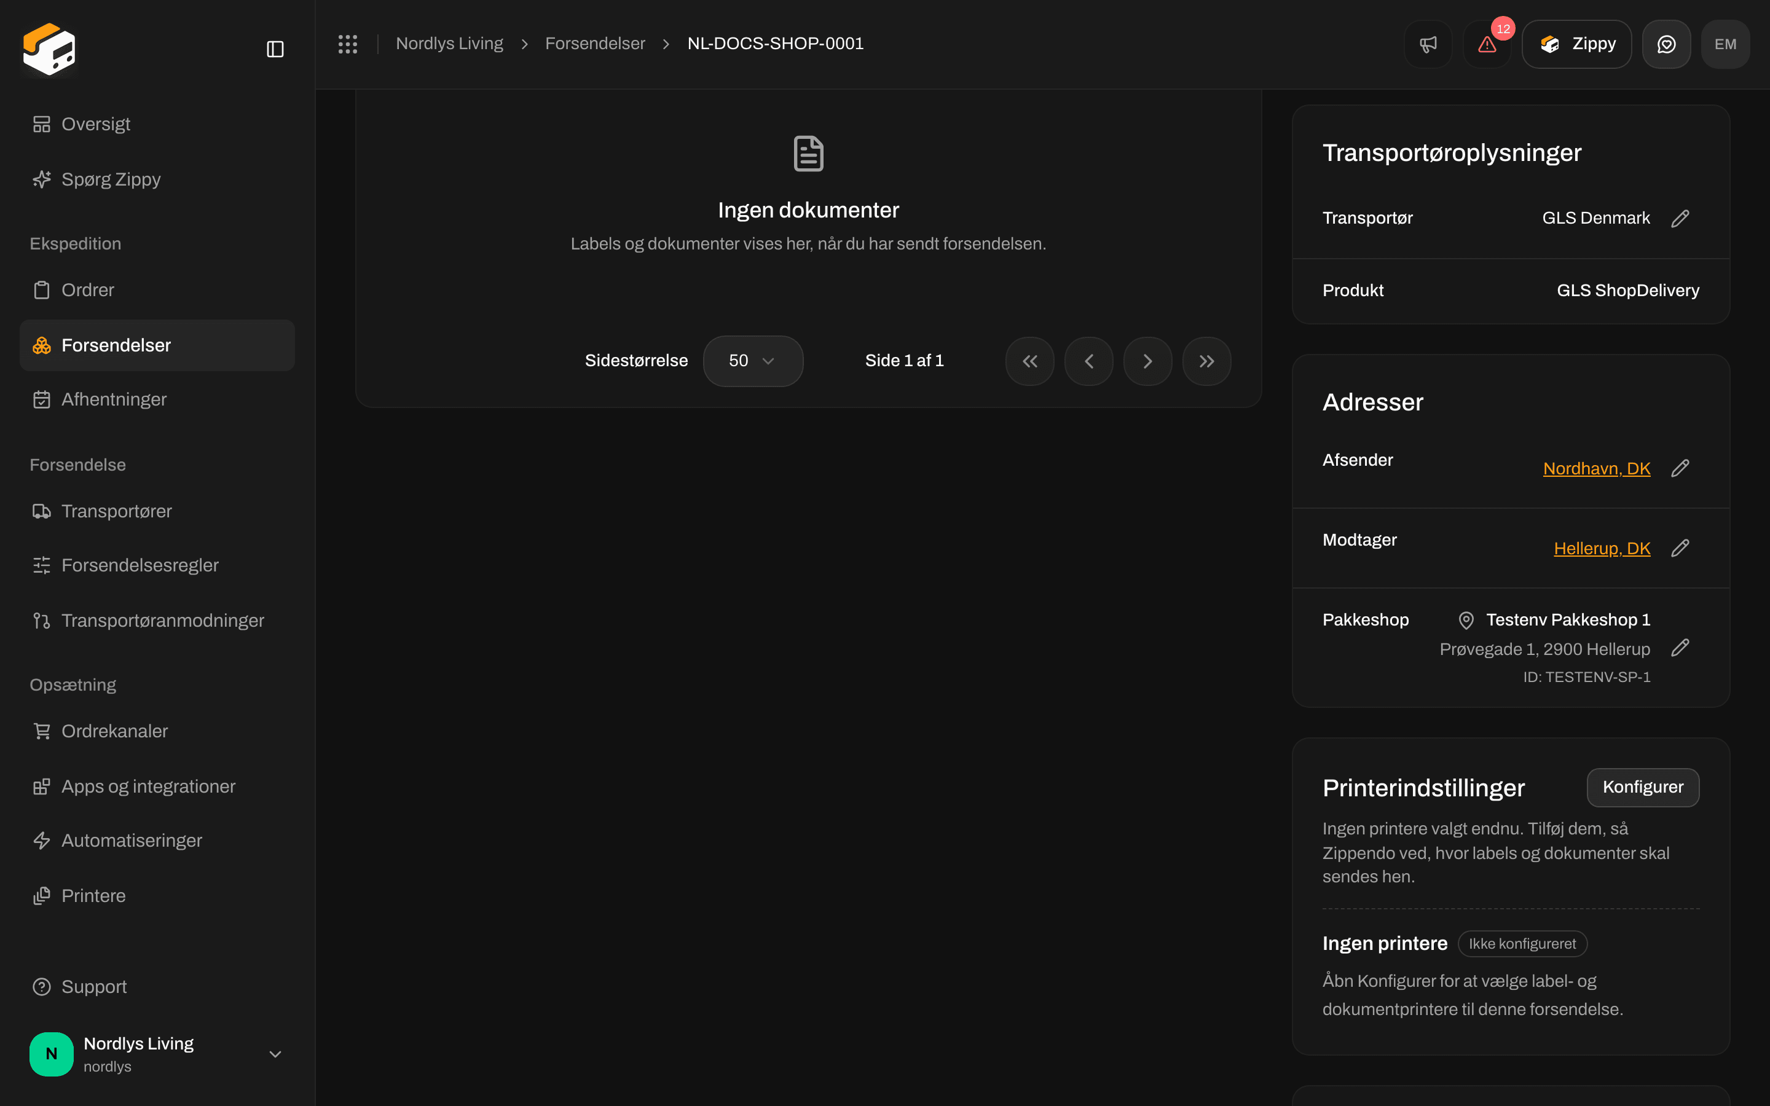Click the NL-DOCS-SHOP-0001 breadcrumb text
This screenshot has width=1770, height=1106.
pyautogui.click(x=775, y=44)
